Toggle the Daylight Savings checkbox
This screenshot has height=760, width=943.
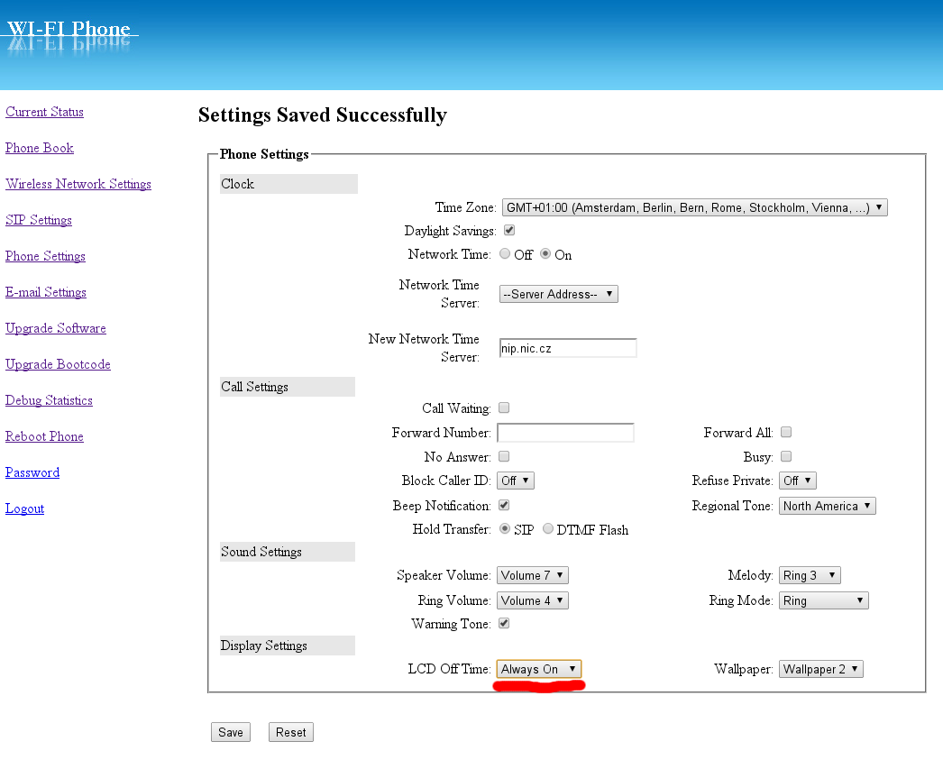pos(509,231)
